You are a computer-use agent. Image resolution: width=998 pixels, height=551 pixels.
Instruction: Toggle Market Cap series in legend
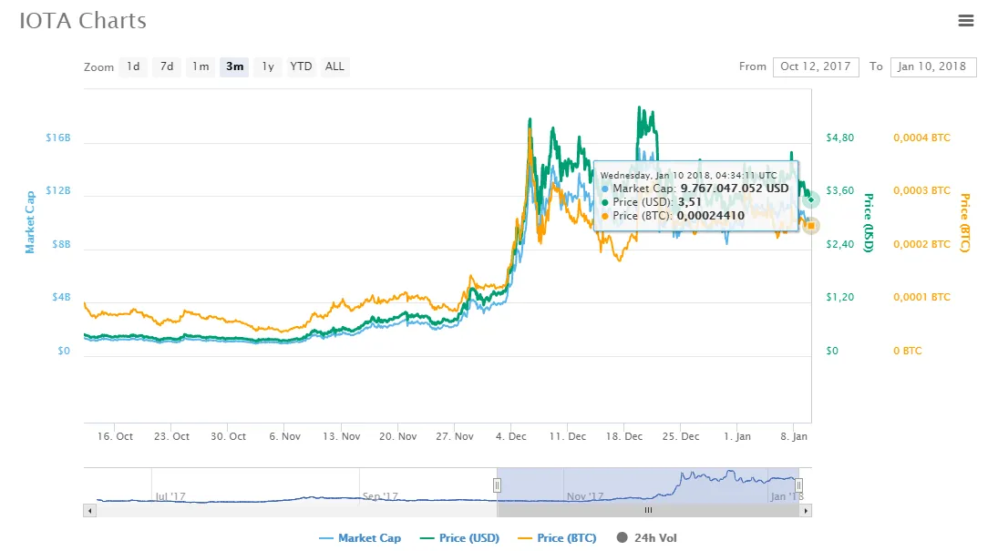point(360,537)
